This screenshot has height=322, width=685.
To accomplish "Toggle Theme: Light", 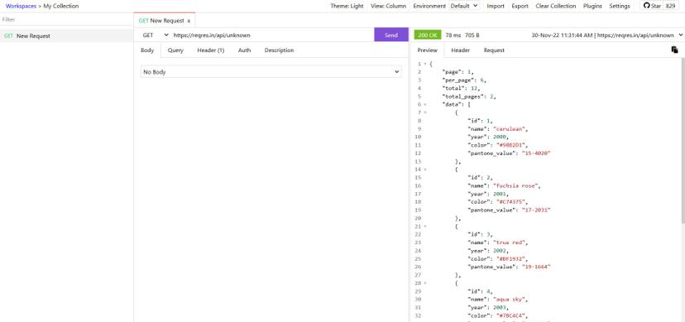I will click(347, 6).
